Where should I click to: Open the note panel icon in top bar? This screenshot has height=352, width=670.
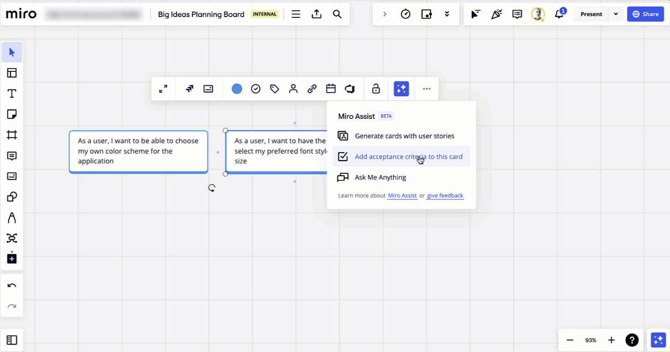tap(427, 14)
